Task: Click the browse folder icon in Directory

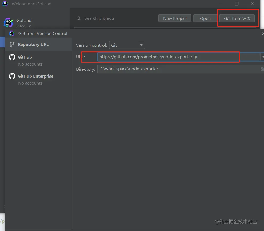Action: pyautogui.click(x=262, y=69)
